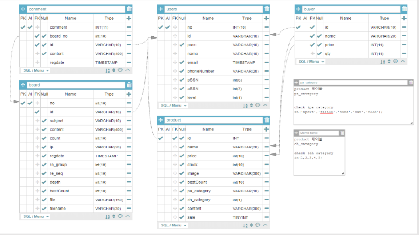Screen dimensions: 419x235
Task: Remove the sale column from product table
Action: coord(266,217)
